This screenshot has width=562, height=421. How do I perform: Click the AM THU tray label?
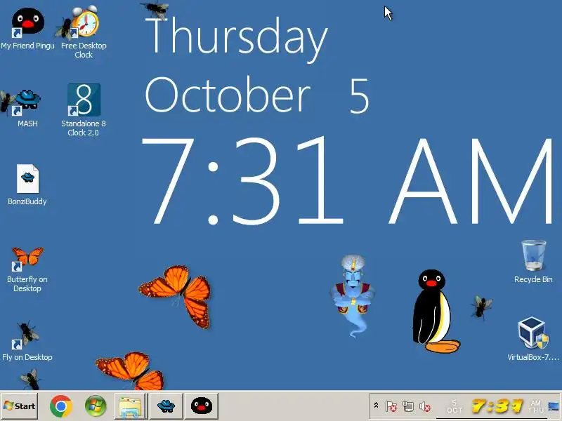tap(536, 406)
